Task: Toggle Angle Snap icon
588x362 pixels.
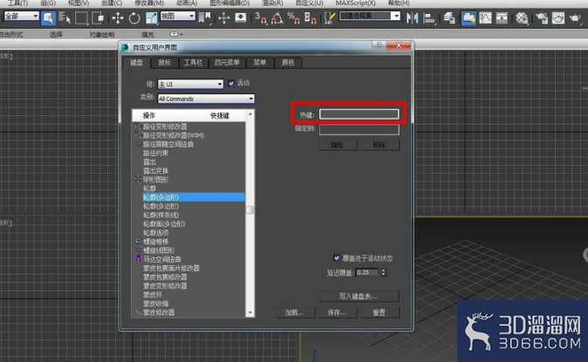Action: 277,17
